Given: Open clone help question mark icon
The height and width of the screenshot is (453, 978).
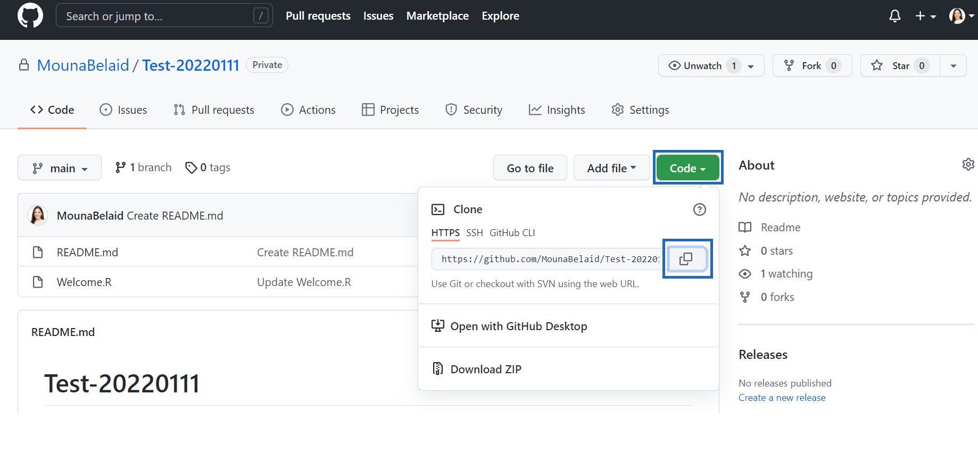Looking at the screenshot, I should 700,209.
